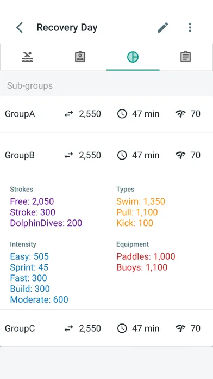The width and height of the screenshot is (213, 379).
Task: Tap the Recovery Day title
Action: click(67, 28)
